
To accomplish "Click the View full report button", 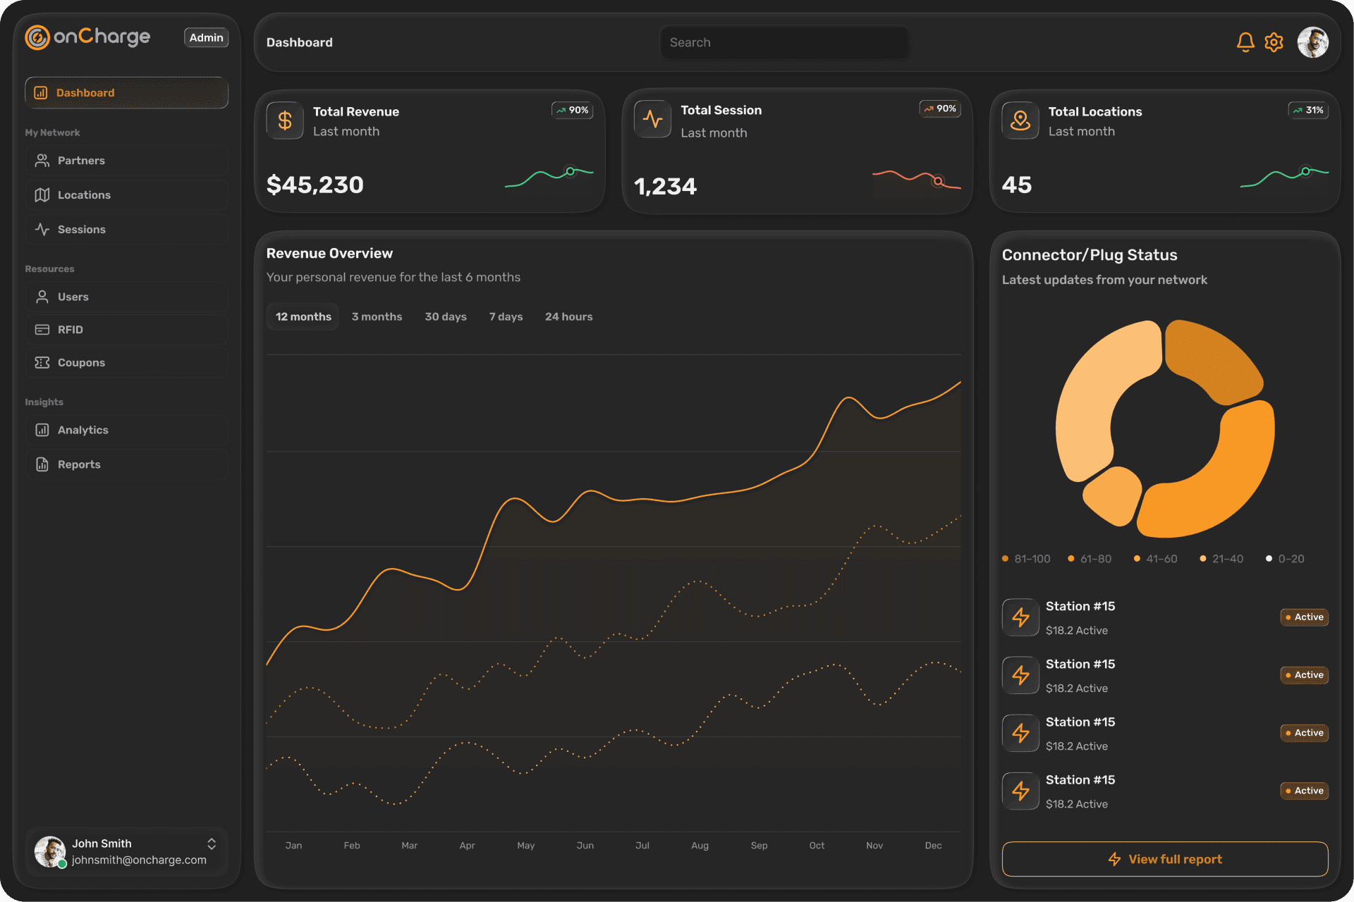I will pyautogui.click(x=1164, y=858).
